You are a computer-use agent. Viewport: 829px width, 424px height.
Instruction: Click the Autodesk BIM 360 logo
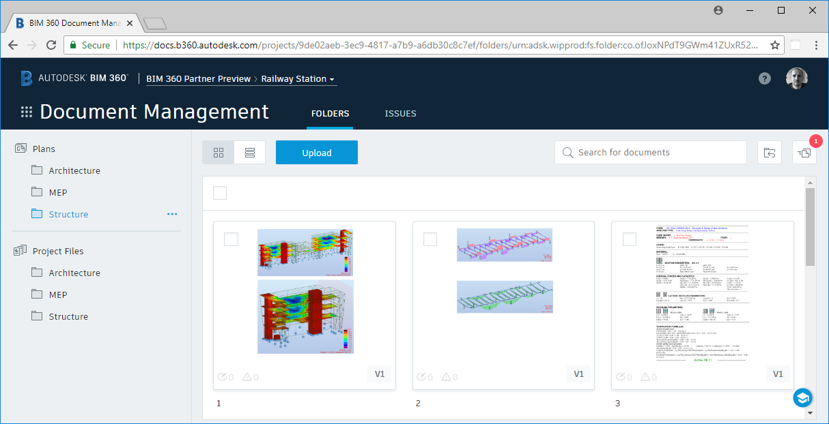[74, 78]
